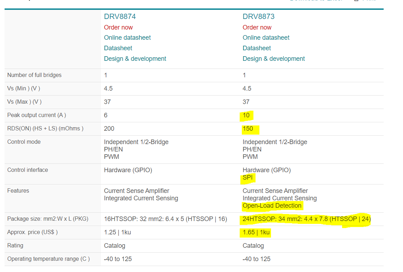The image size is (403, 272).
Task: Open the DRV8874 product link
Action: [120, 17]
